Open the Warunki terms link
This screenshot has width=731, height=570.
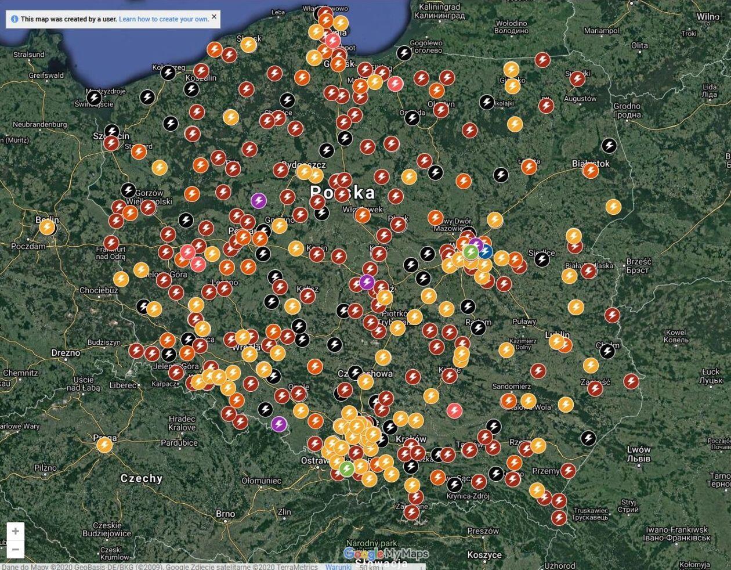point(338,567)
